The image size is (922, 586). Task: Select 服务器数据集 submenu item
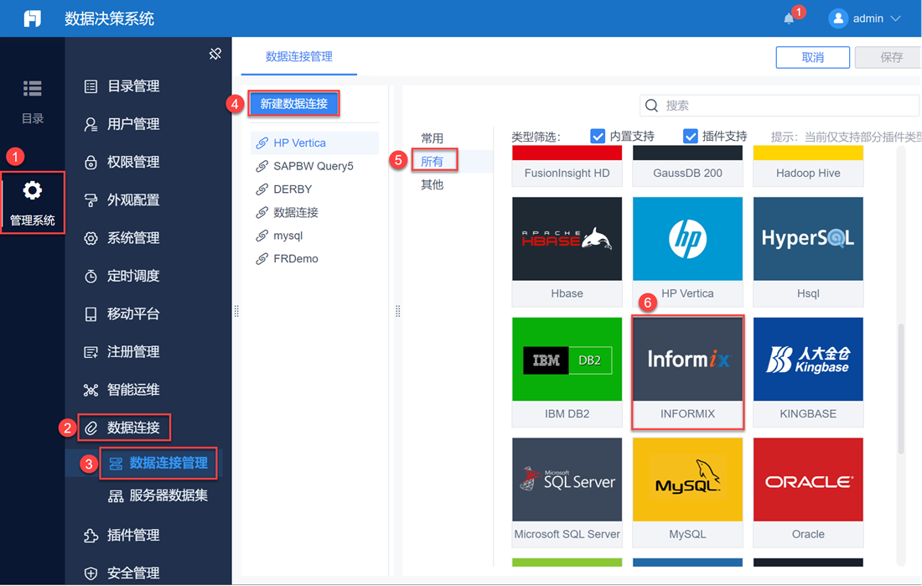(x=158, y=496)
